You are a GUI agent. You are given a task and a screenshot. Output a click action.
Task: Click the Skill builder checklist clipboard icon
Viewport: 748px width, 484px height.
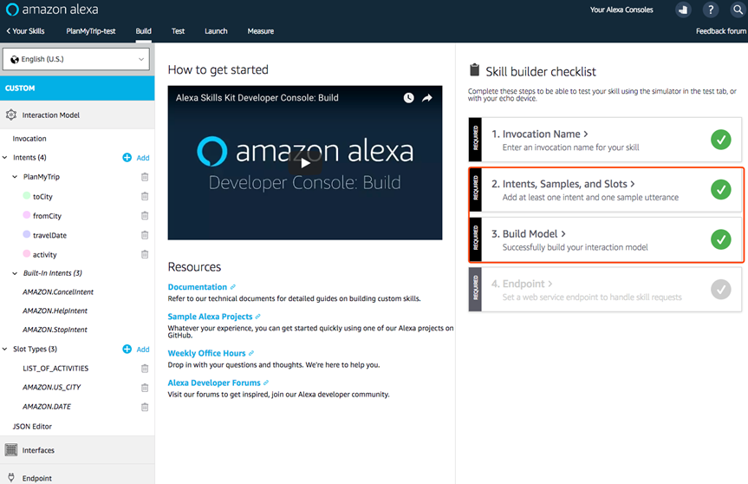click(x=475, y=70)
